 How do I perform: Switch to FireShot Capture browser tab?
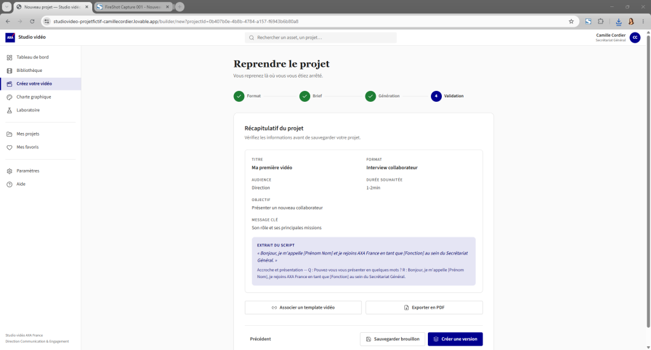point(133,7)
